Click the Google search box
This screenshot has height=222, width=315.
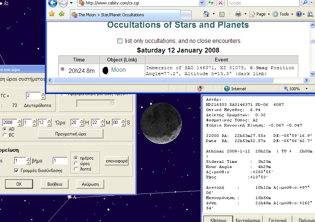point(263,3)
